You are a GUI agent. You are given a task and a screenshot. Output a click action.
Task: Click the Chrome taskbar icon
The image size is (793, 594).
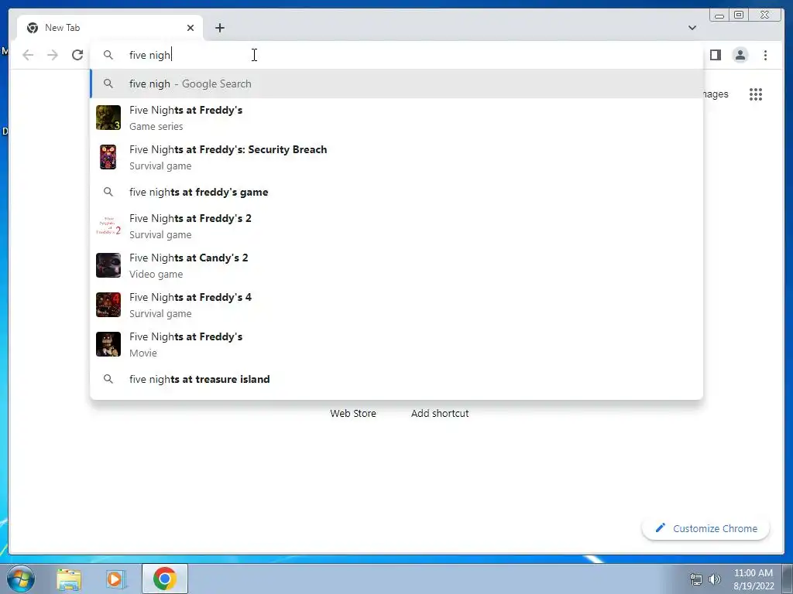click(x=164, y=579)
